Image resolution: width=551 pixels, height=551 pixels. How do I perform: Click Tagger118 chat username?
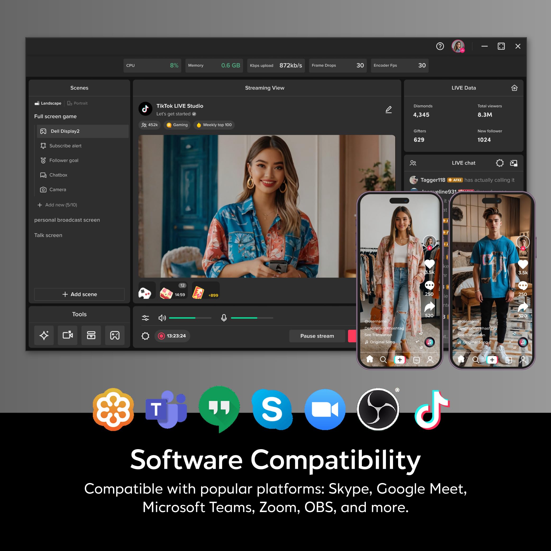pos(433,180)
